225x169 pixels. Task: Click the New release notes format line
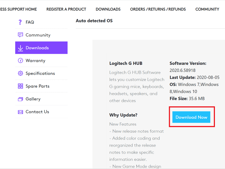coord(136,131)
